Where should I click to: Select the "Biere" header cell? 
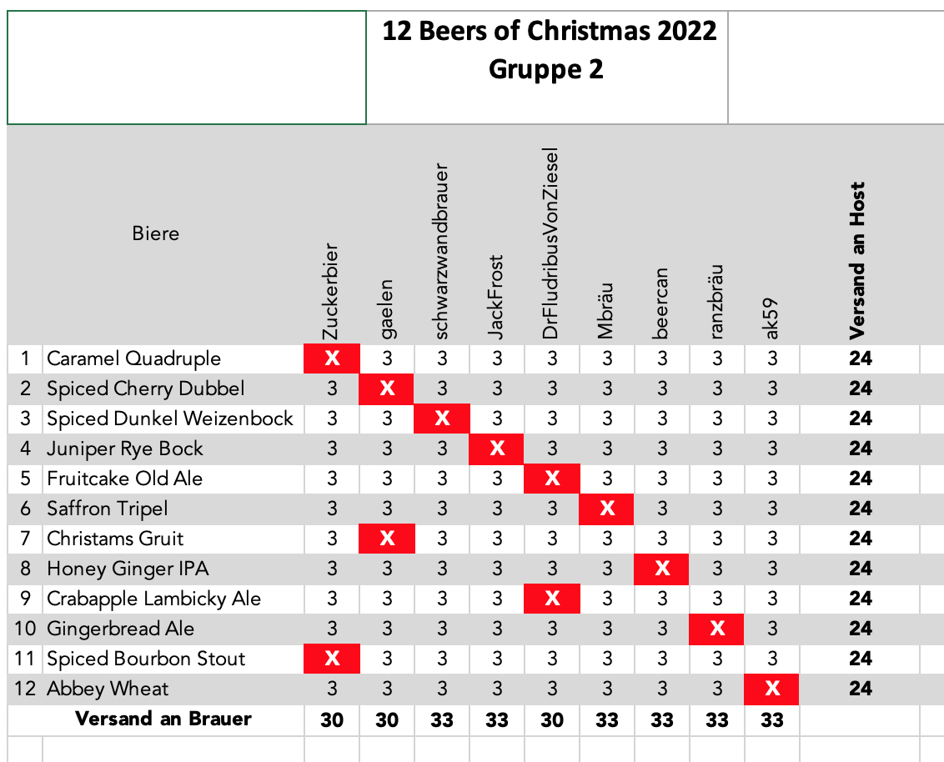156,233
